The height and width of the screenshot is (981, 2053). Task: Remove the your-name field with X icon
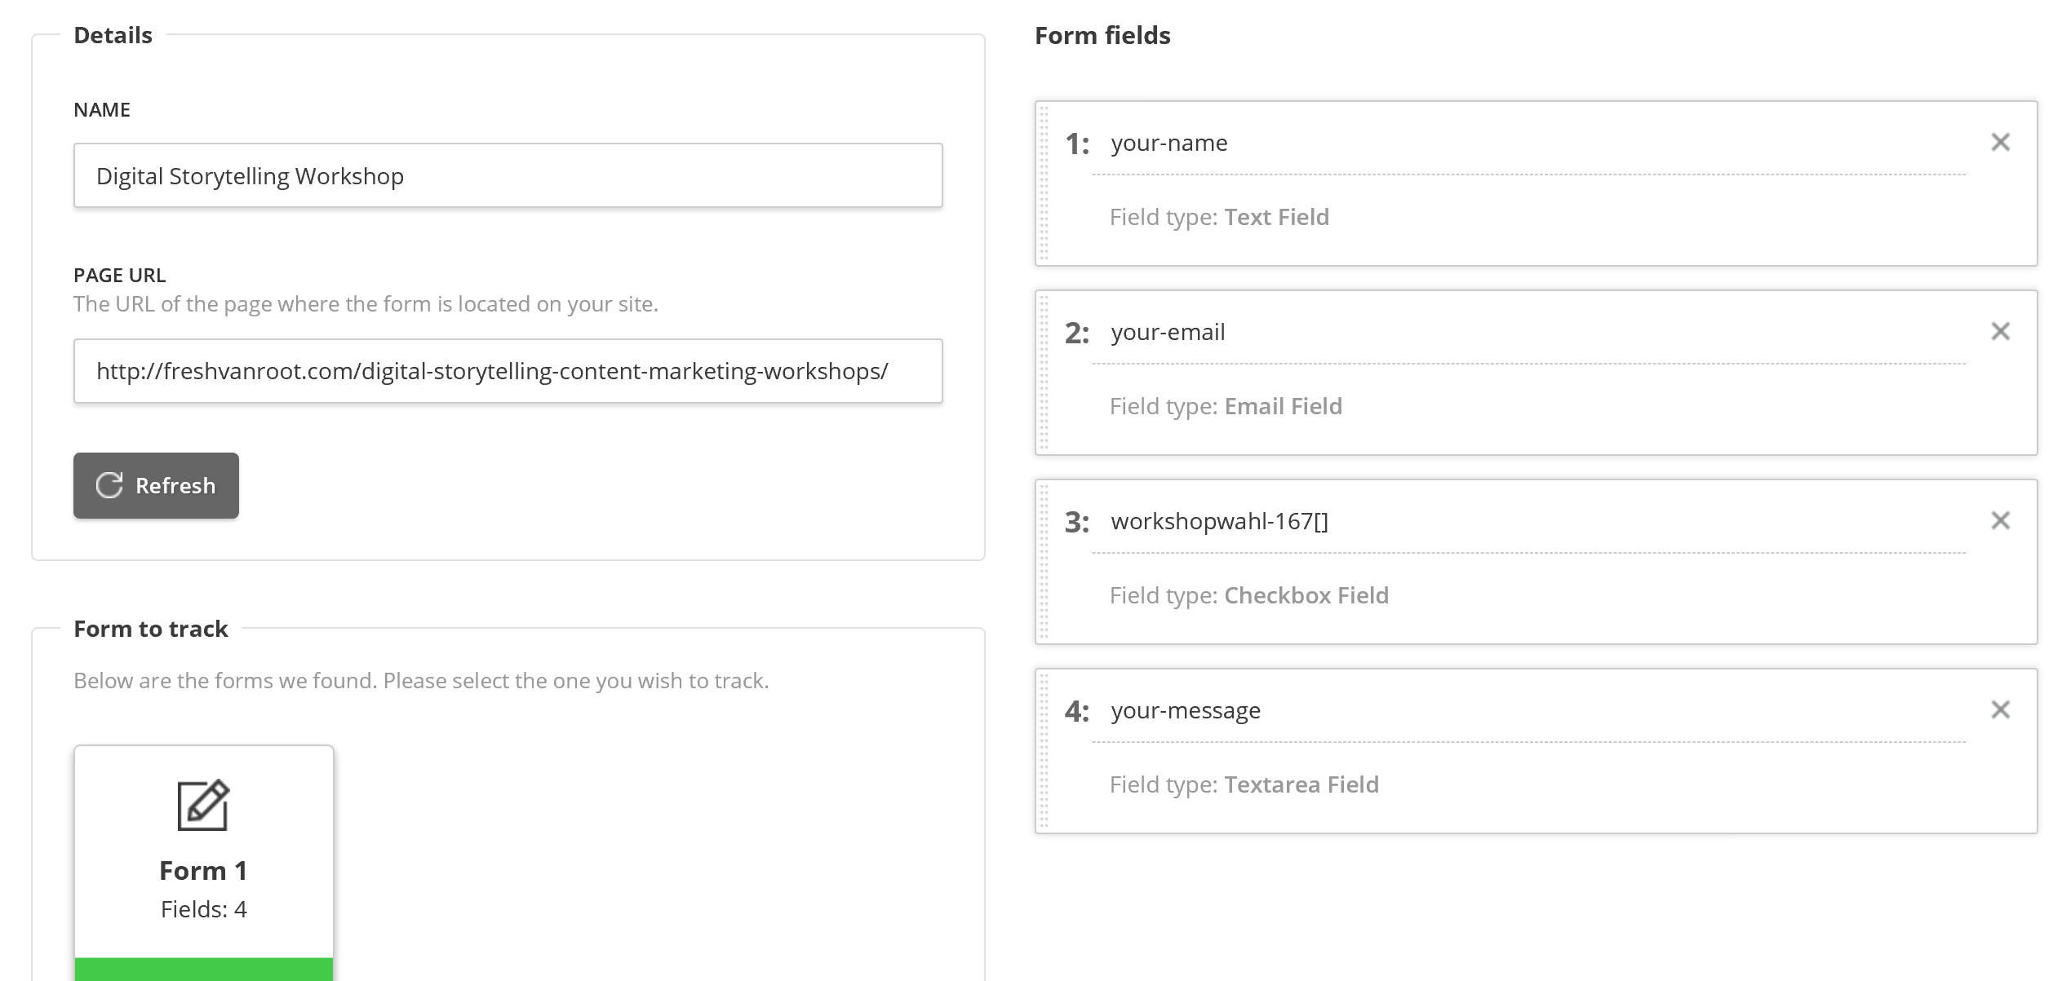[2000, 143]
